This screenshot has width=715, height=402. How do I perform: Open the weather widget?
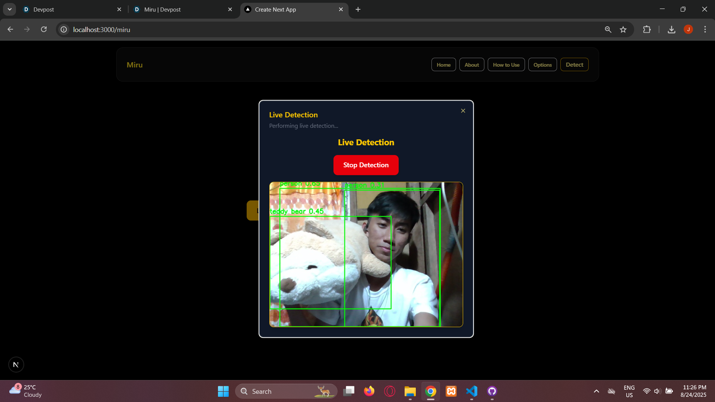(26, 391)
